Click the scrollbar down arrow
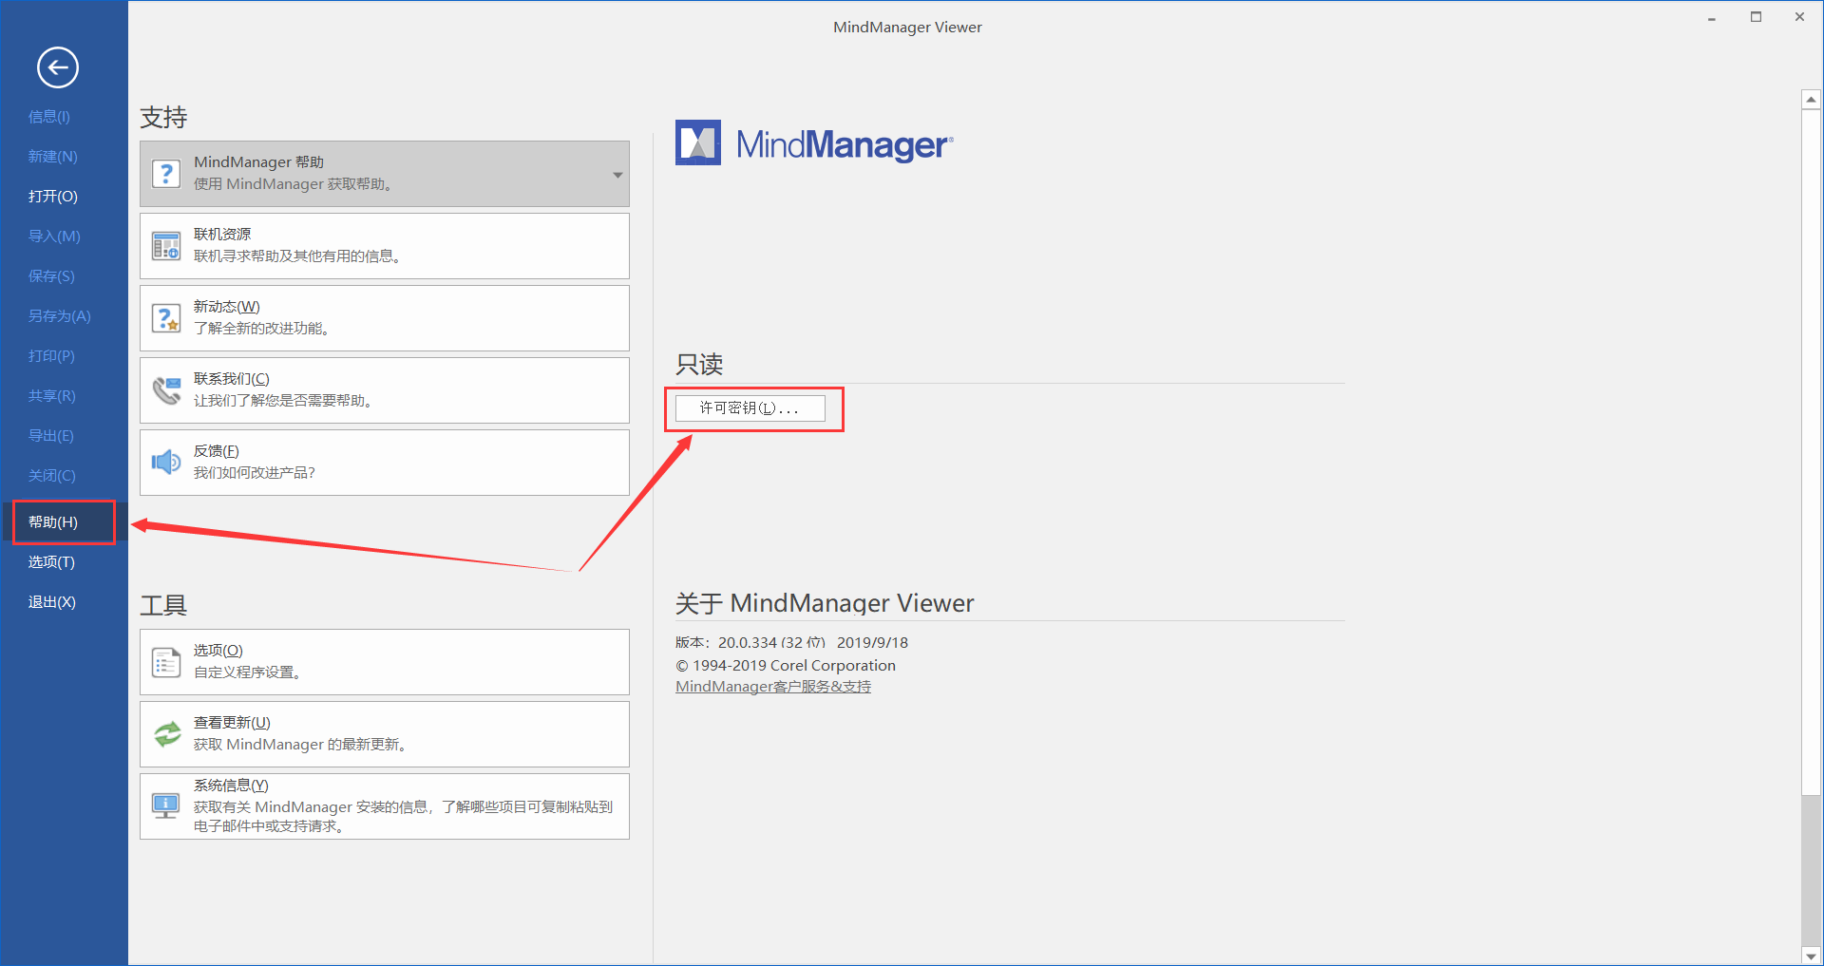 tap(1811, 956)
